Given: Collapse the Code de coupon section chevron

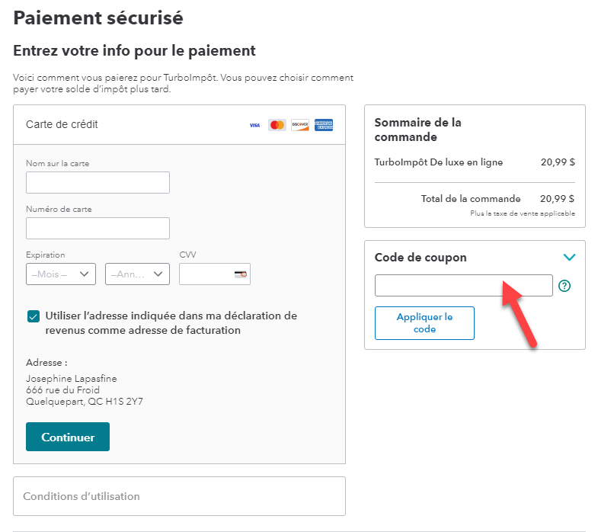Looking at the screenshot, I should (x=568, y=258).
